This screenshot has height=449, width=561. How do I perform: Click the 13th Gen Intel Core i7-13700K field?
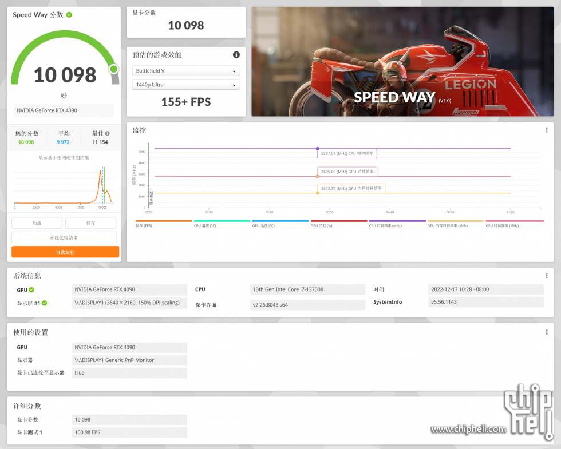308,289
